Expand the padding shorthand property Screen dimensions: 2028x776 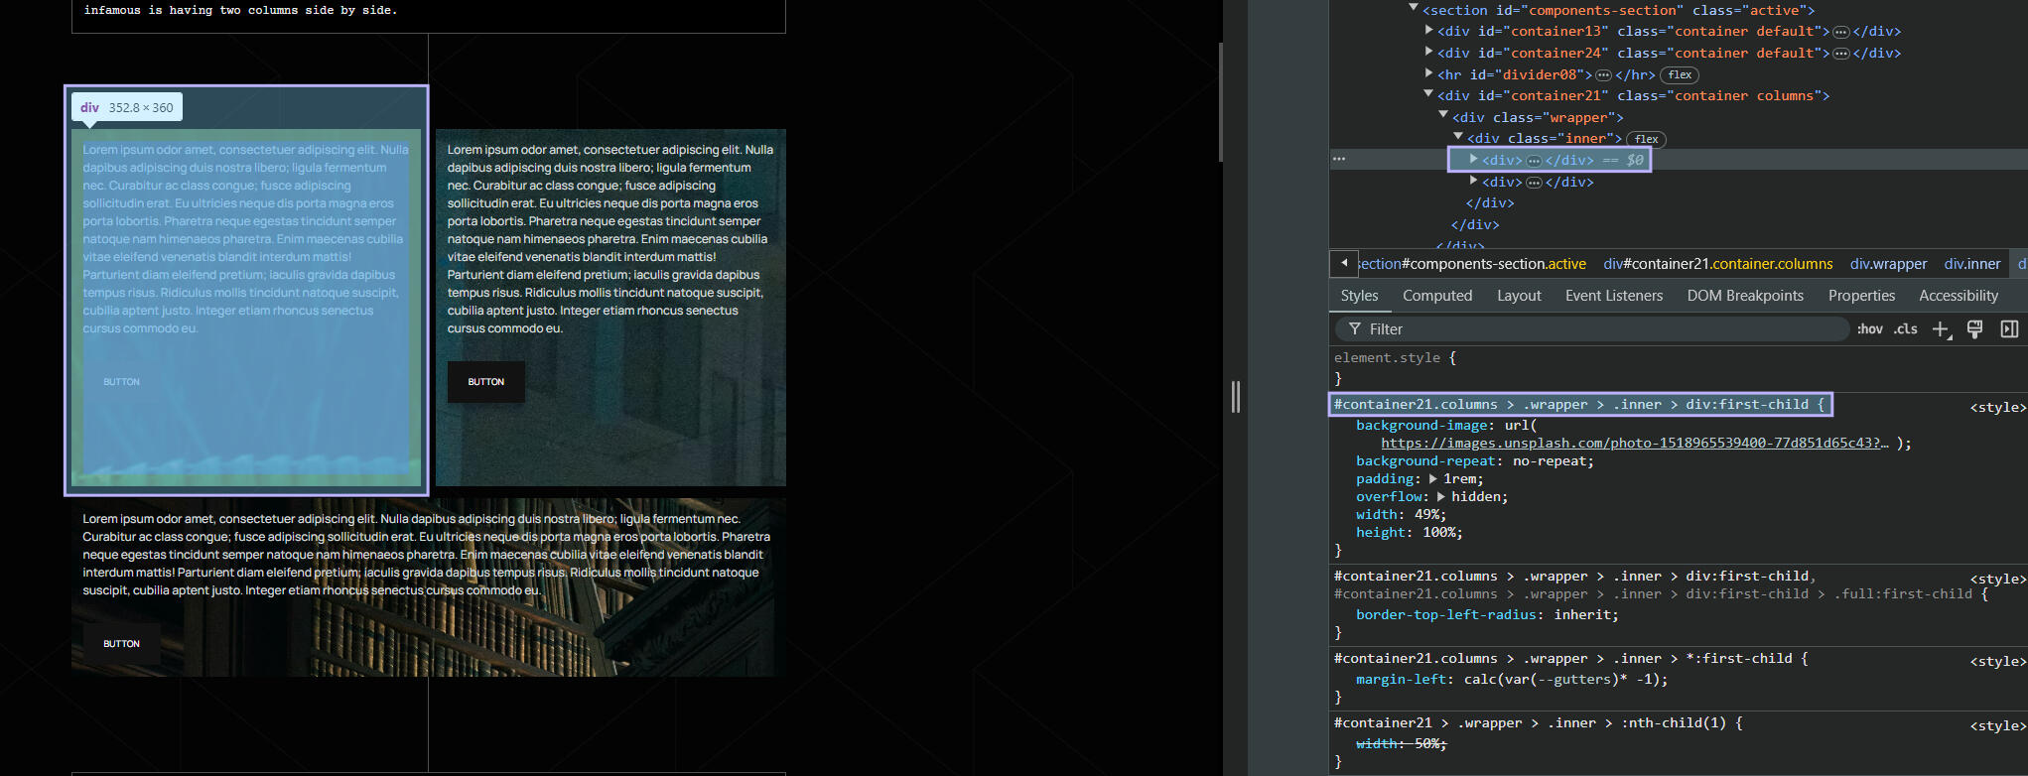pyautogui.click(x=1432, y=479)
